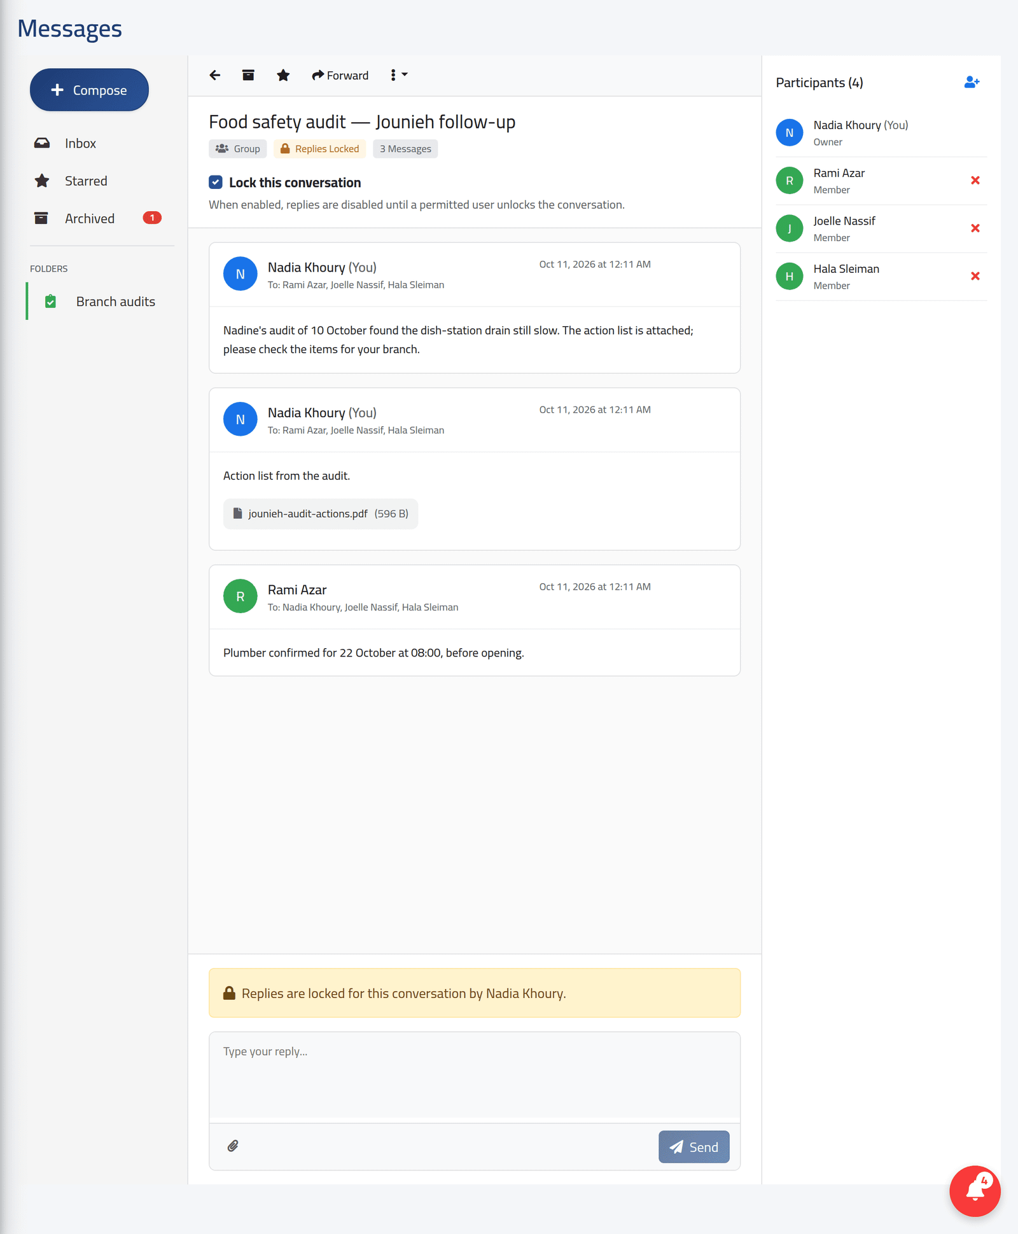Open the notification bell button
The width and height of the screenshot is (1018, 1234).
tap(975, 1191)
